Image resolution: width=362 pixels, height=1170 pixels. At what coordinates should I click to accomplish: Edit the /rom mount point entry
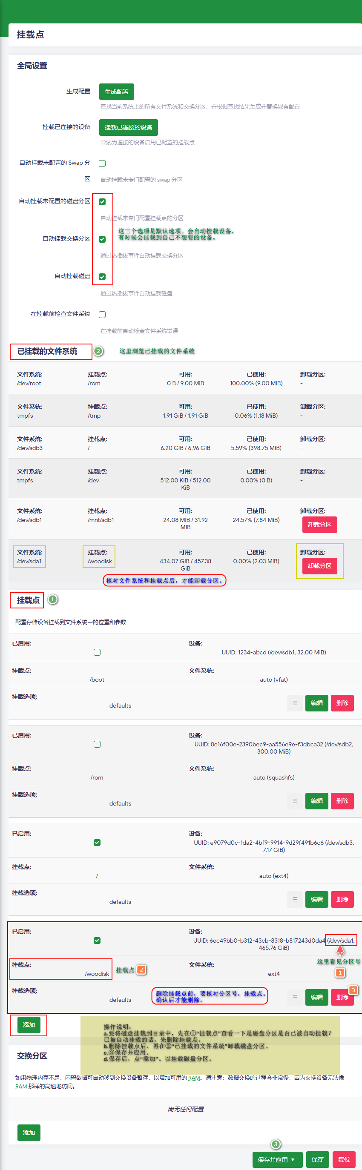(x=316, y=801)
